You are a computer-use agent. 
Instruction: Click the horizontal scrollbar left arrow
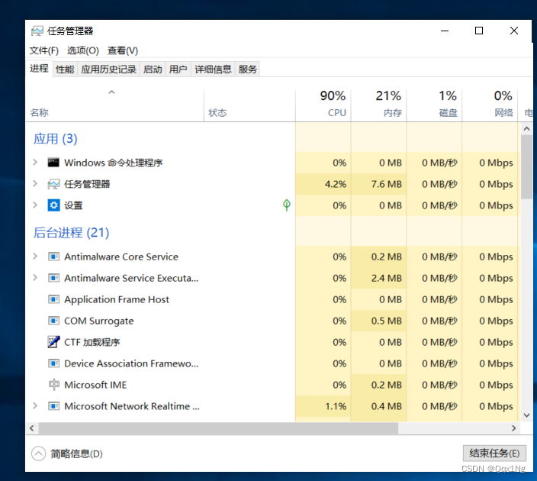(x=31, y=428)
